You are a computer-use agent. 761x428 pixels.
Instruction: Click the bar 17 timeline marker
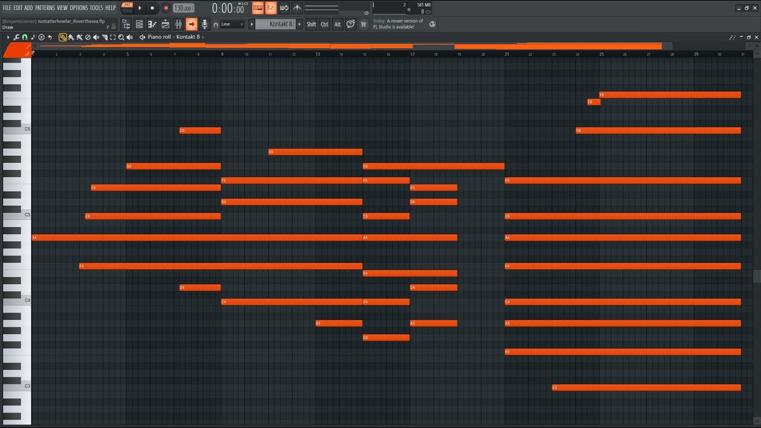tap(412, 54)
